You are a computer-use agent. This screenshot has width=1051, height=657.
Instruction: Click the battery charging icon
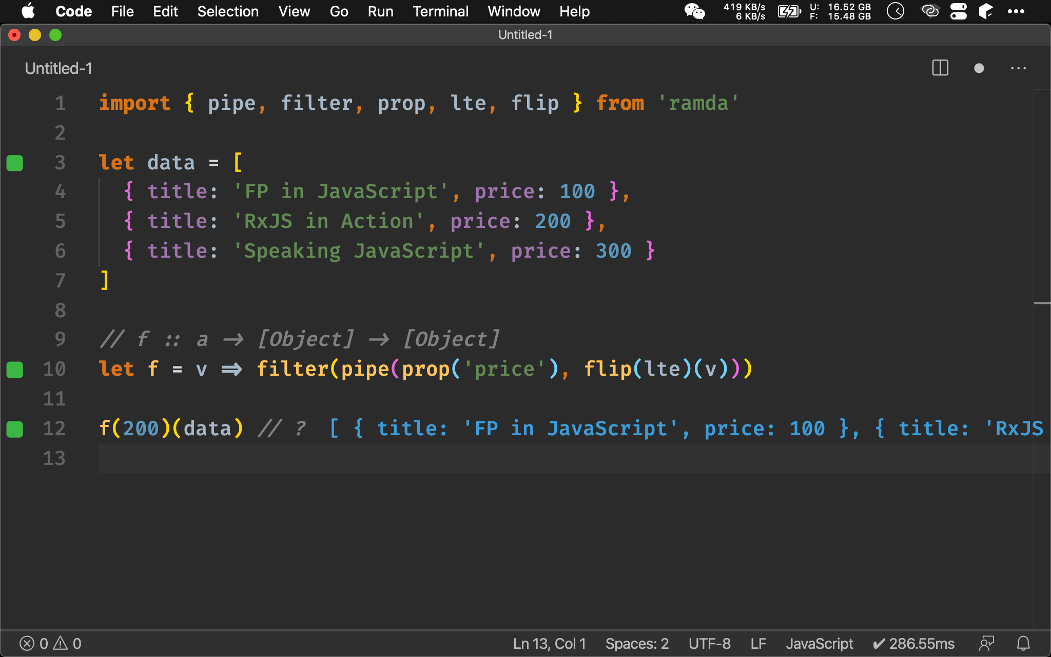[x=789, y=11]
